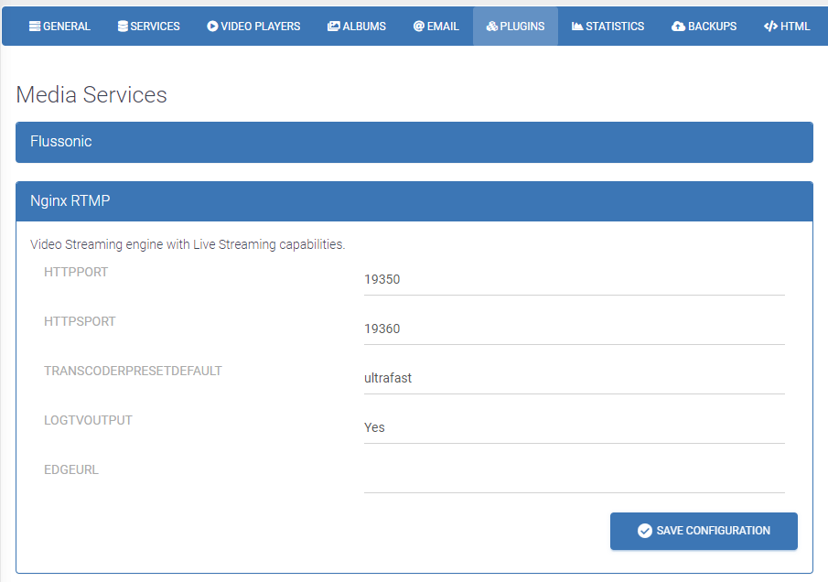Screen dimensions: 828x582
Task: Select the EMAIL tab
Action: tap(436, 27)
